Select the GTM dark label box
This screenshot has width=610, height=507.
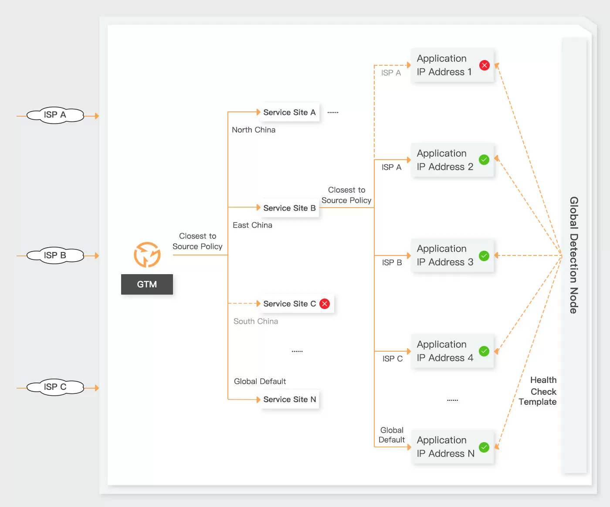click(x=147, y=284)
